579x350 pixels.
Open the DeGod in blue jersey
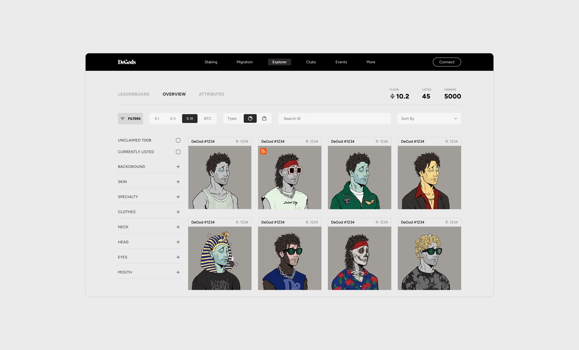[x=289, y=254]
